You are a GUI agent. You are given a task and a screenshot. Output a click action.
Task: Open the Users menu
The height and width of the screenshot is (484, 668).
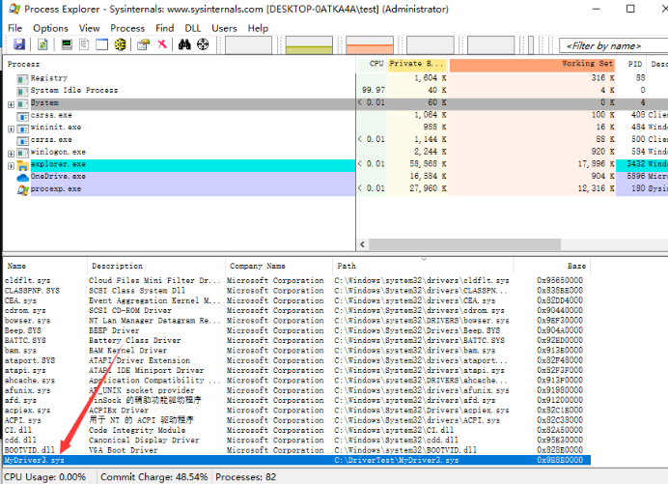click(x=224, y=28)
